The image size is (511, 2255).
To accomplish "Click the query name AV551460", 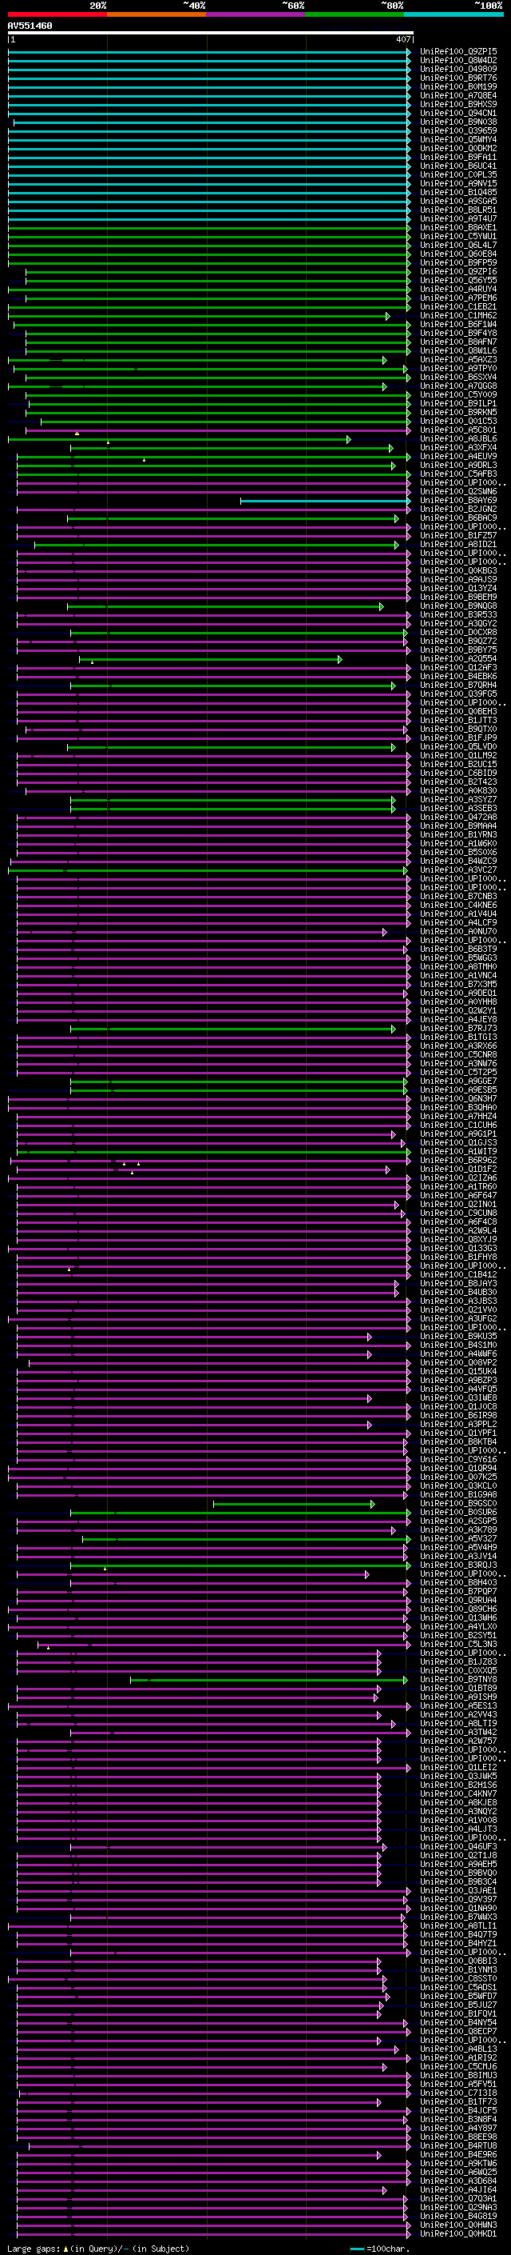I will (x=30, y=26).
